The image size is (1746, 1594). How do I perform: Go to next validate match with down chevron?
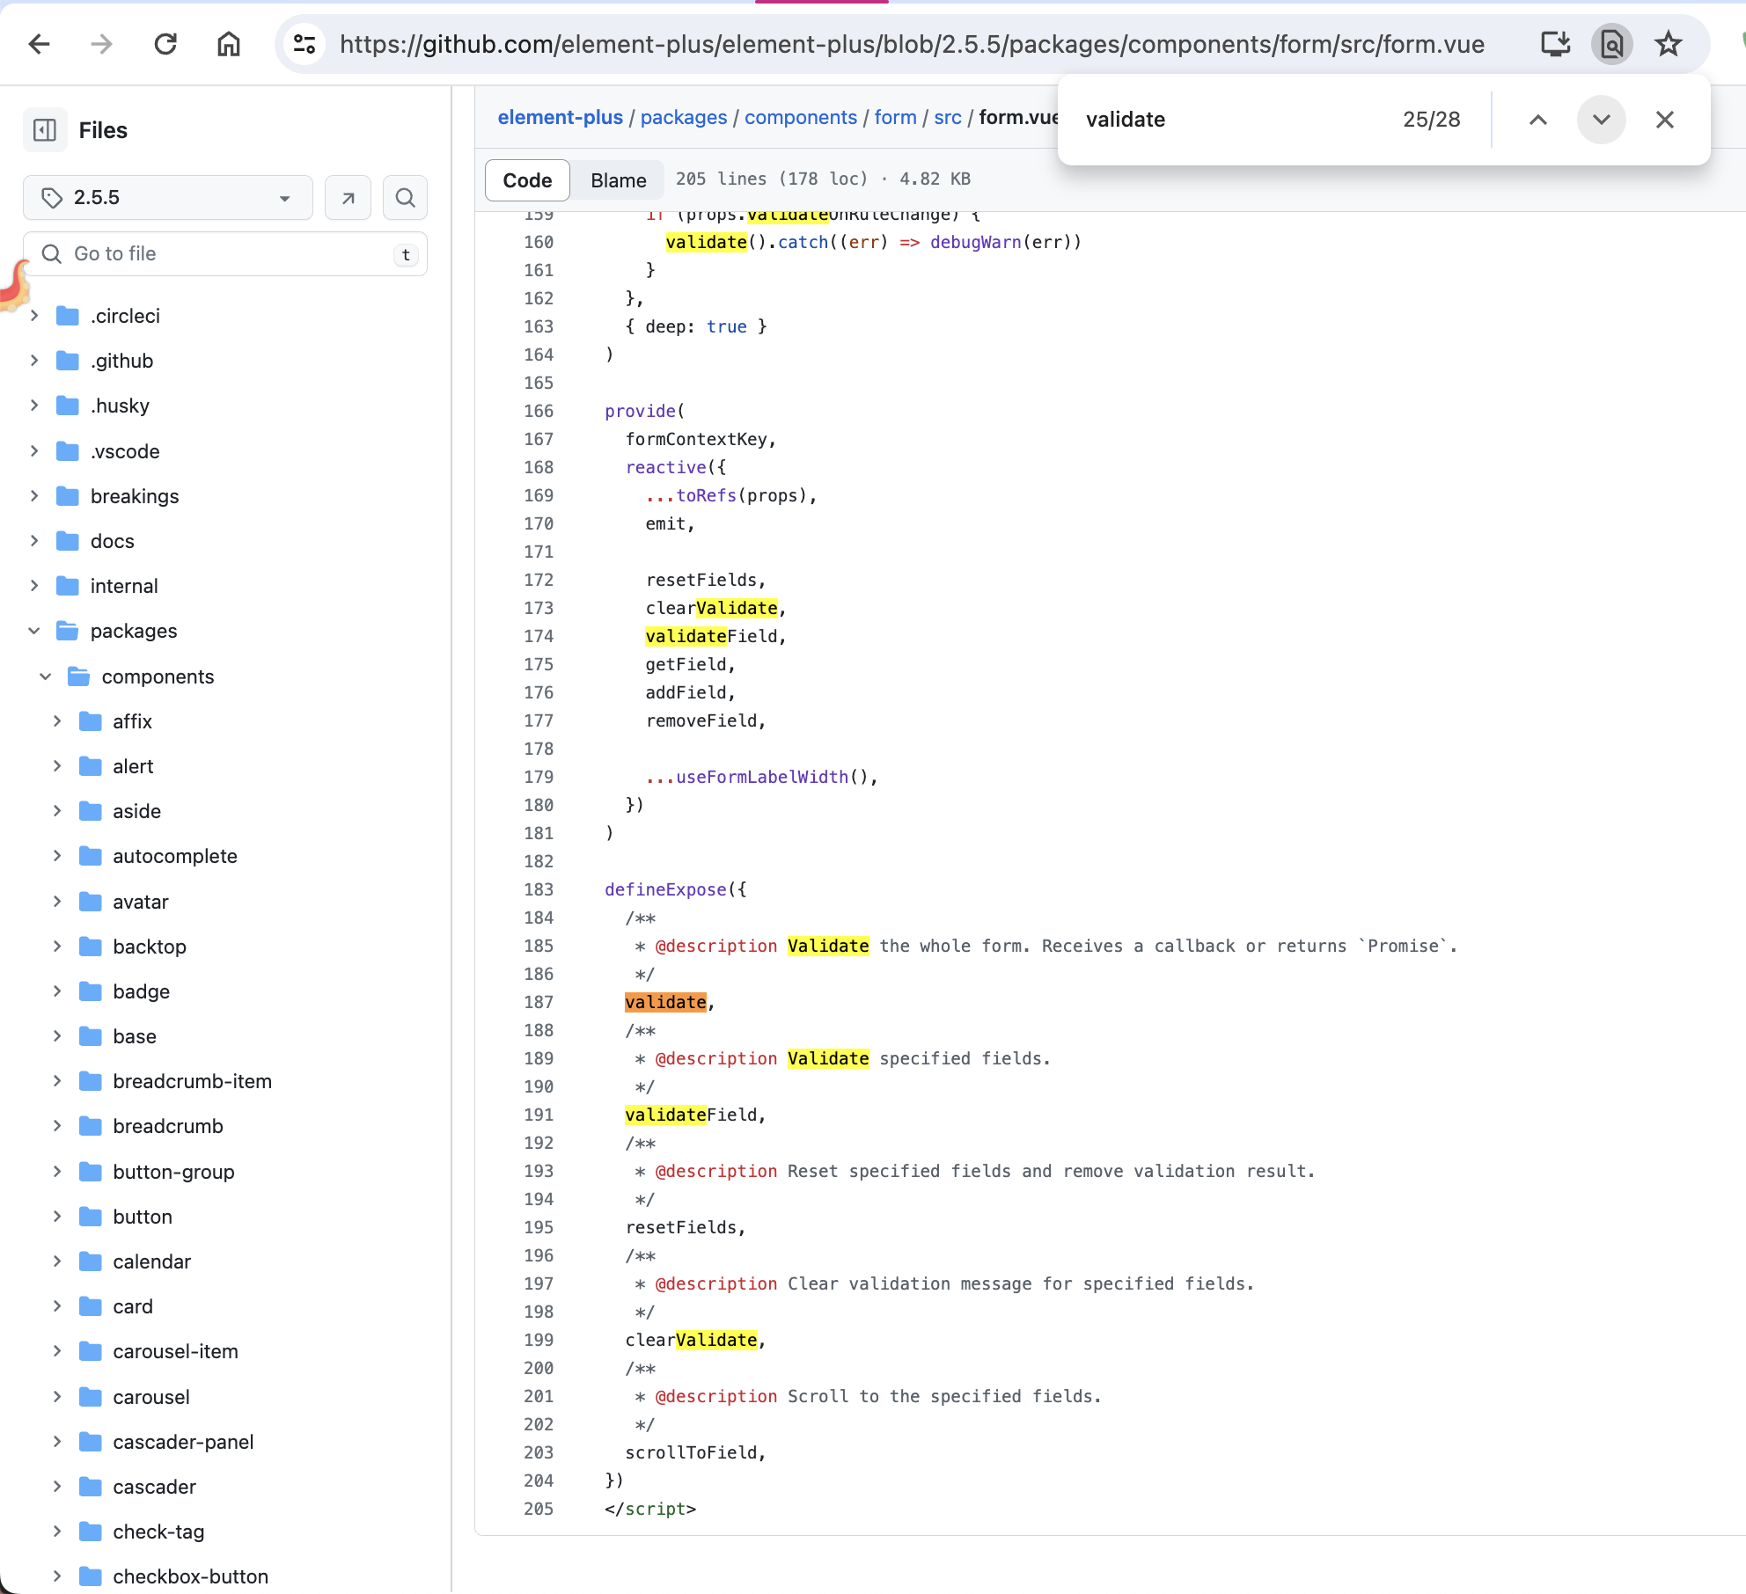[1601, 120]
